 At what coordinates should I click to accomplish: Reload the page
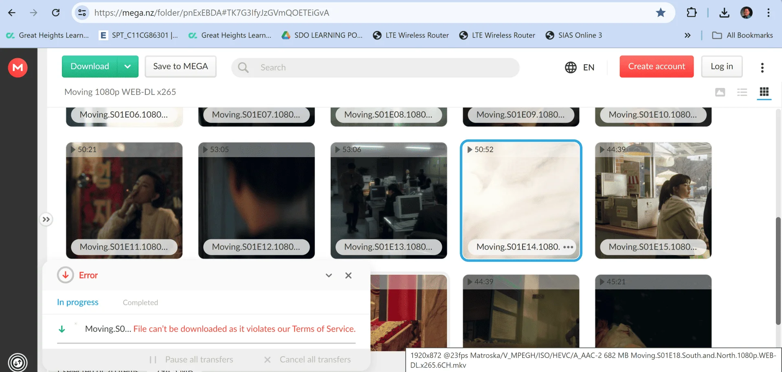[x=56, y=13]
